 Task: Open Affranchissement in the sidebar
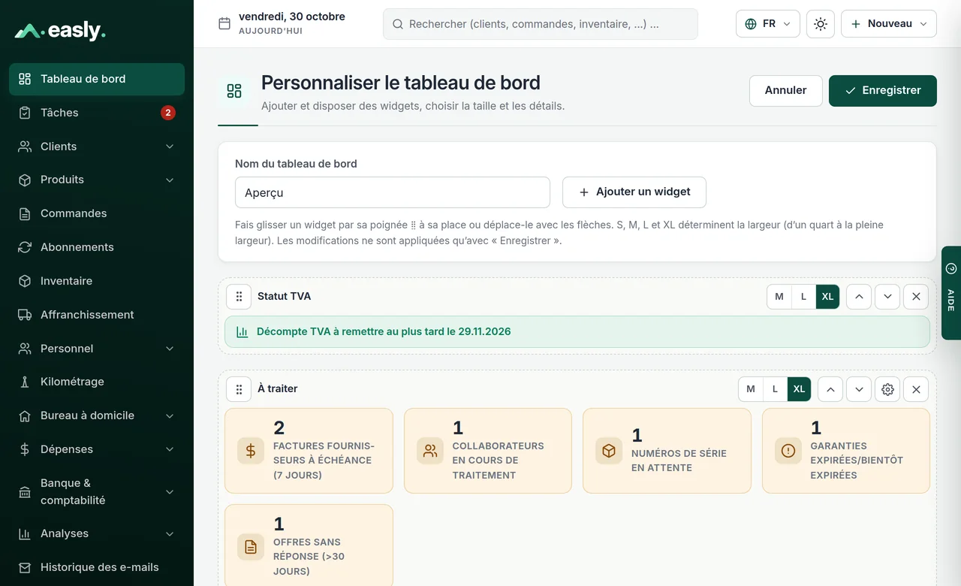pos(97,315)
